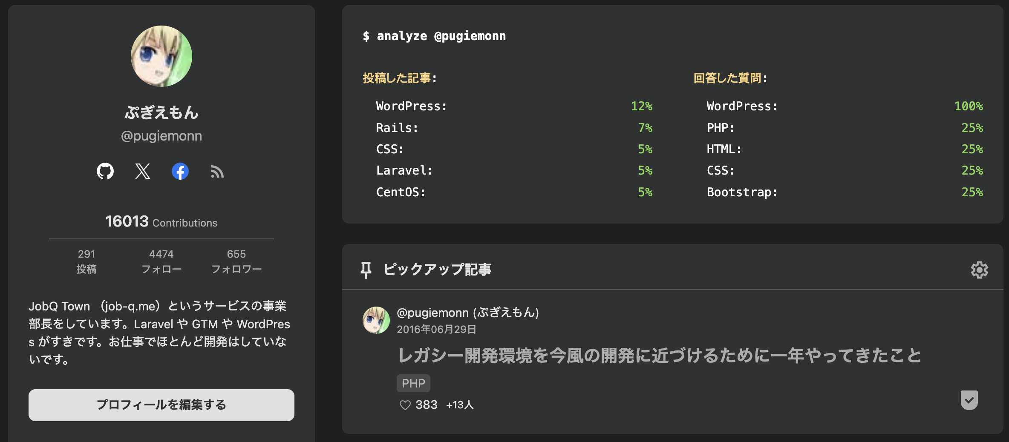View the 291 投稿 list
Image resolution: width=1009 pixels, height=442 pixels.
coord(87,261)
